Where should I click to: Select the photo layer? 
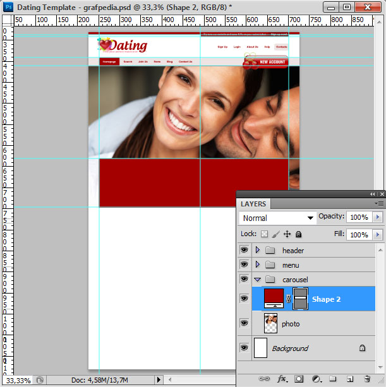click(x=313, y=323)
